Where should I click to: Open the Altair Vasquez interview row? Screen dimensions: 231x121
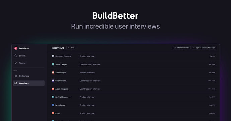133,89
